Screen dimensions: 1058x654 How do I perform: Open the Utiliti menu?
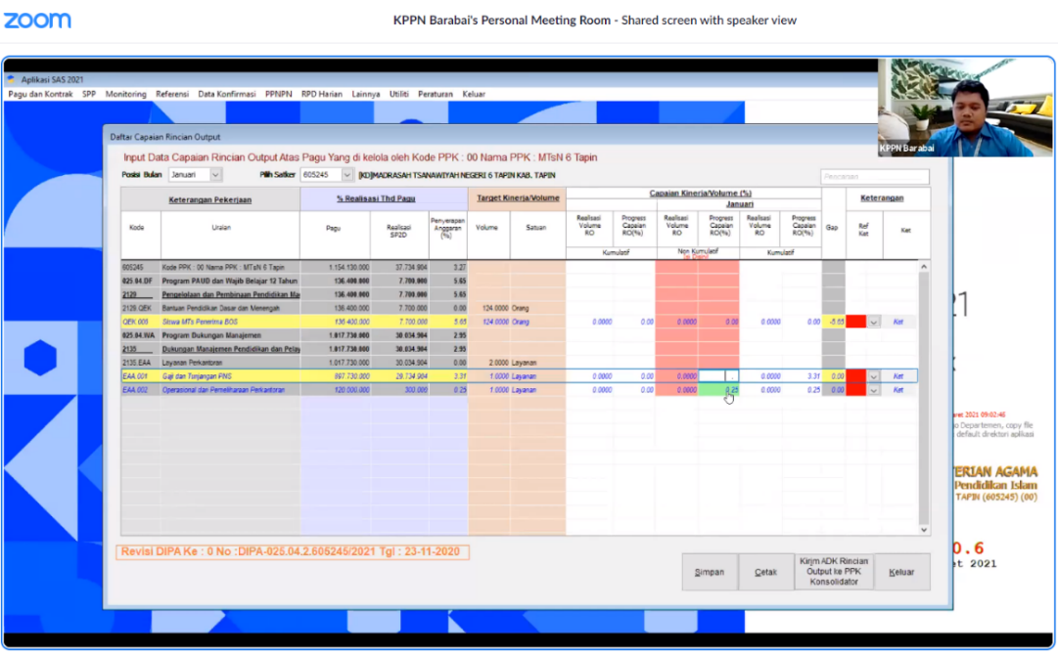[398, 95]
